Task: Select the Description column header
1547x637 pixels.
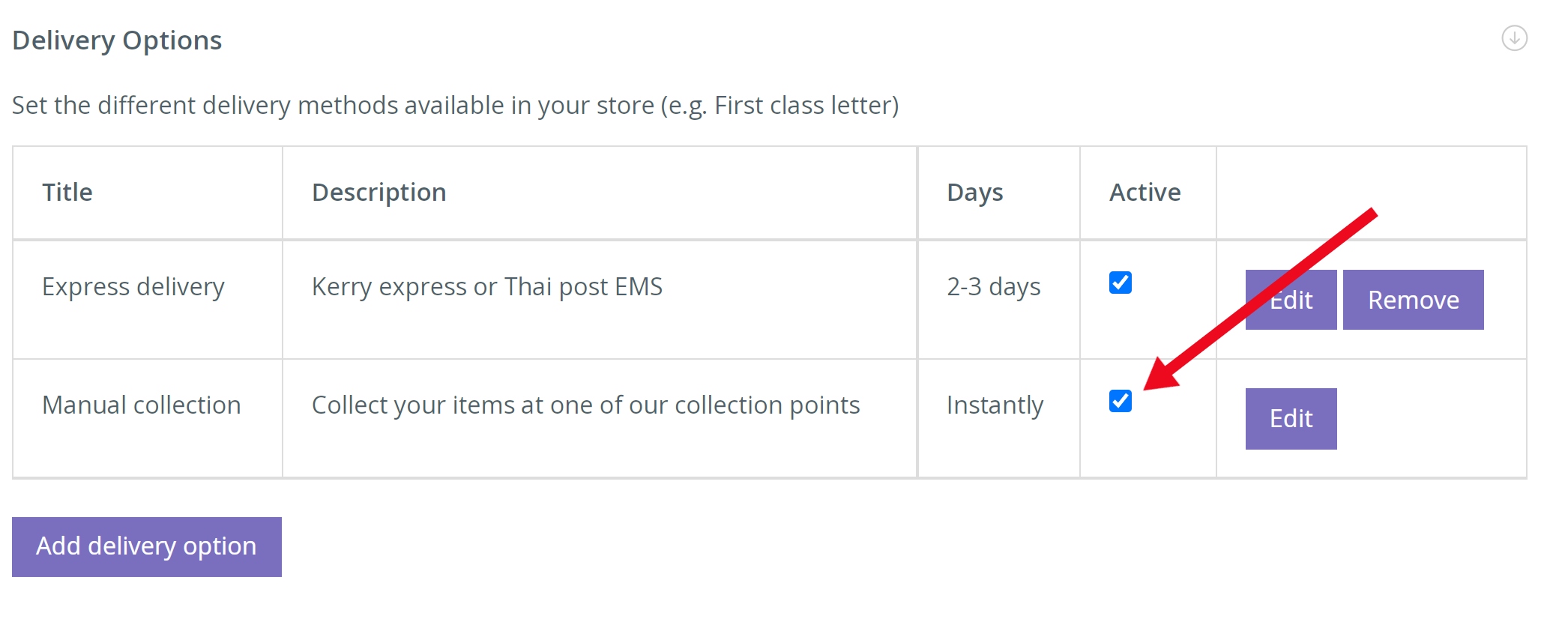Action: [x=379, y=193]
